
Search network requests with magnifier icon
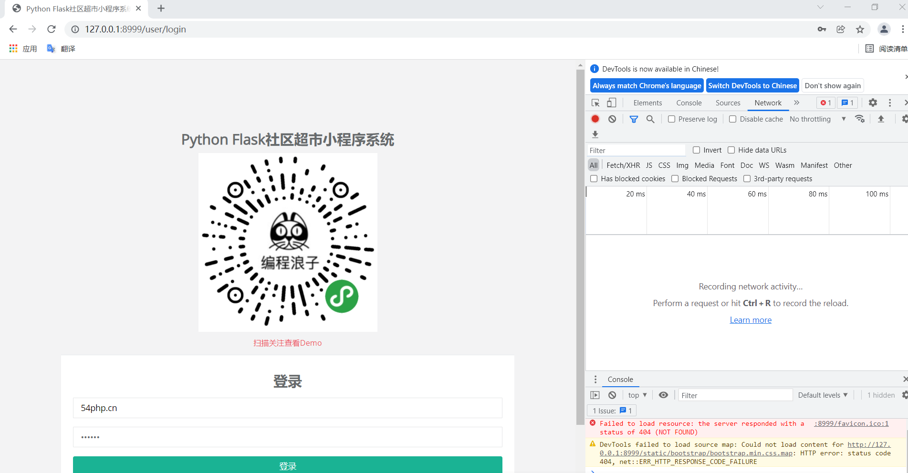pos(650,119)
